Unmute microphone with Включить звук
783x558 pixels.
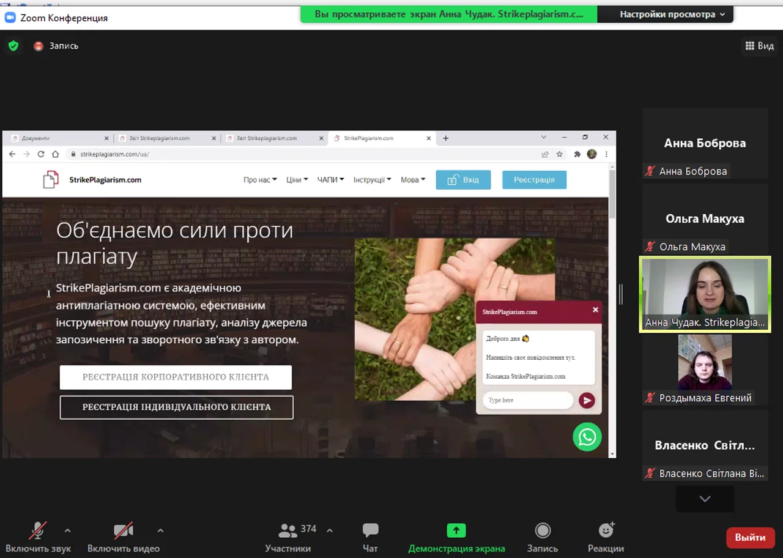(38, 538)
